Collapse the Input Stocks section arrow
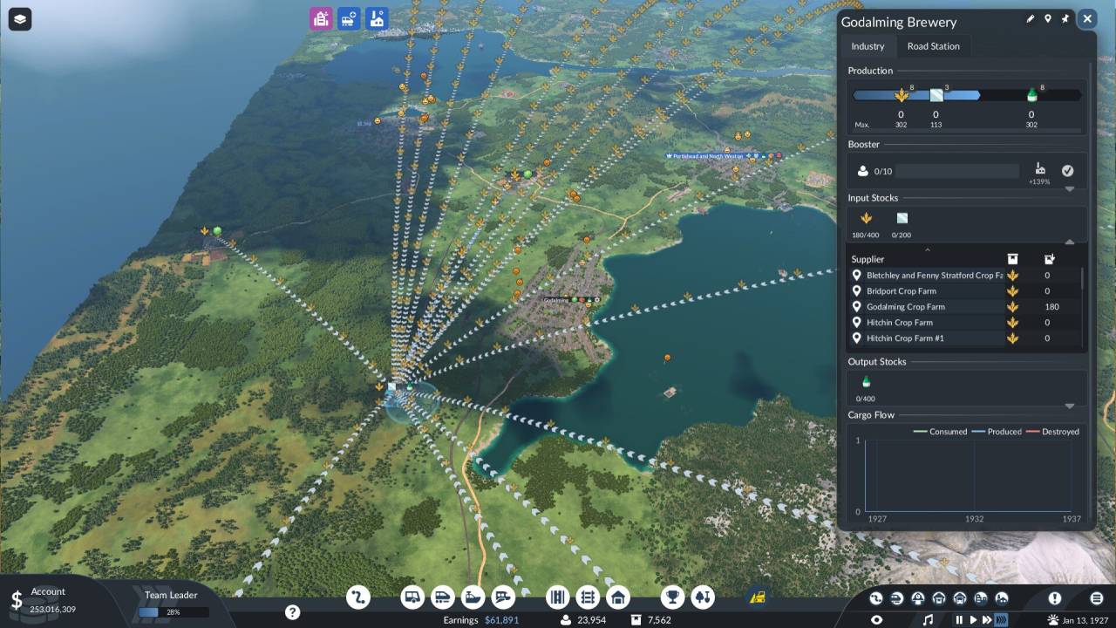 click(x=1070, y=242)
